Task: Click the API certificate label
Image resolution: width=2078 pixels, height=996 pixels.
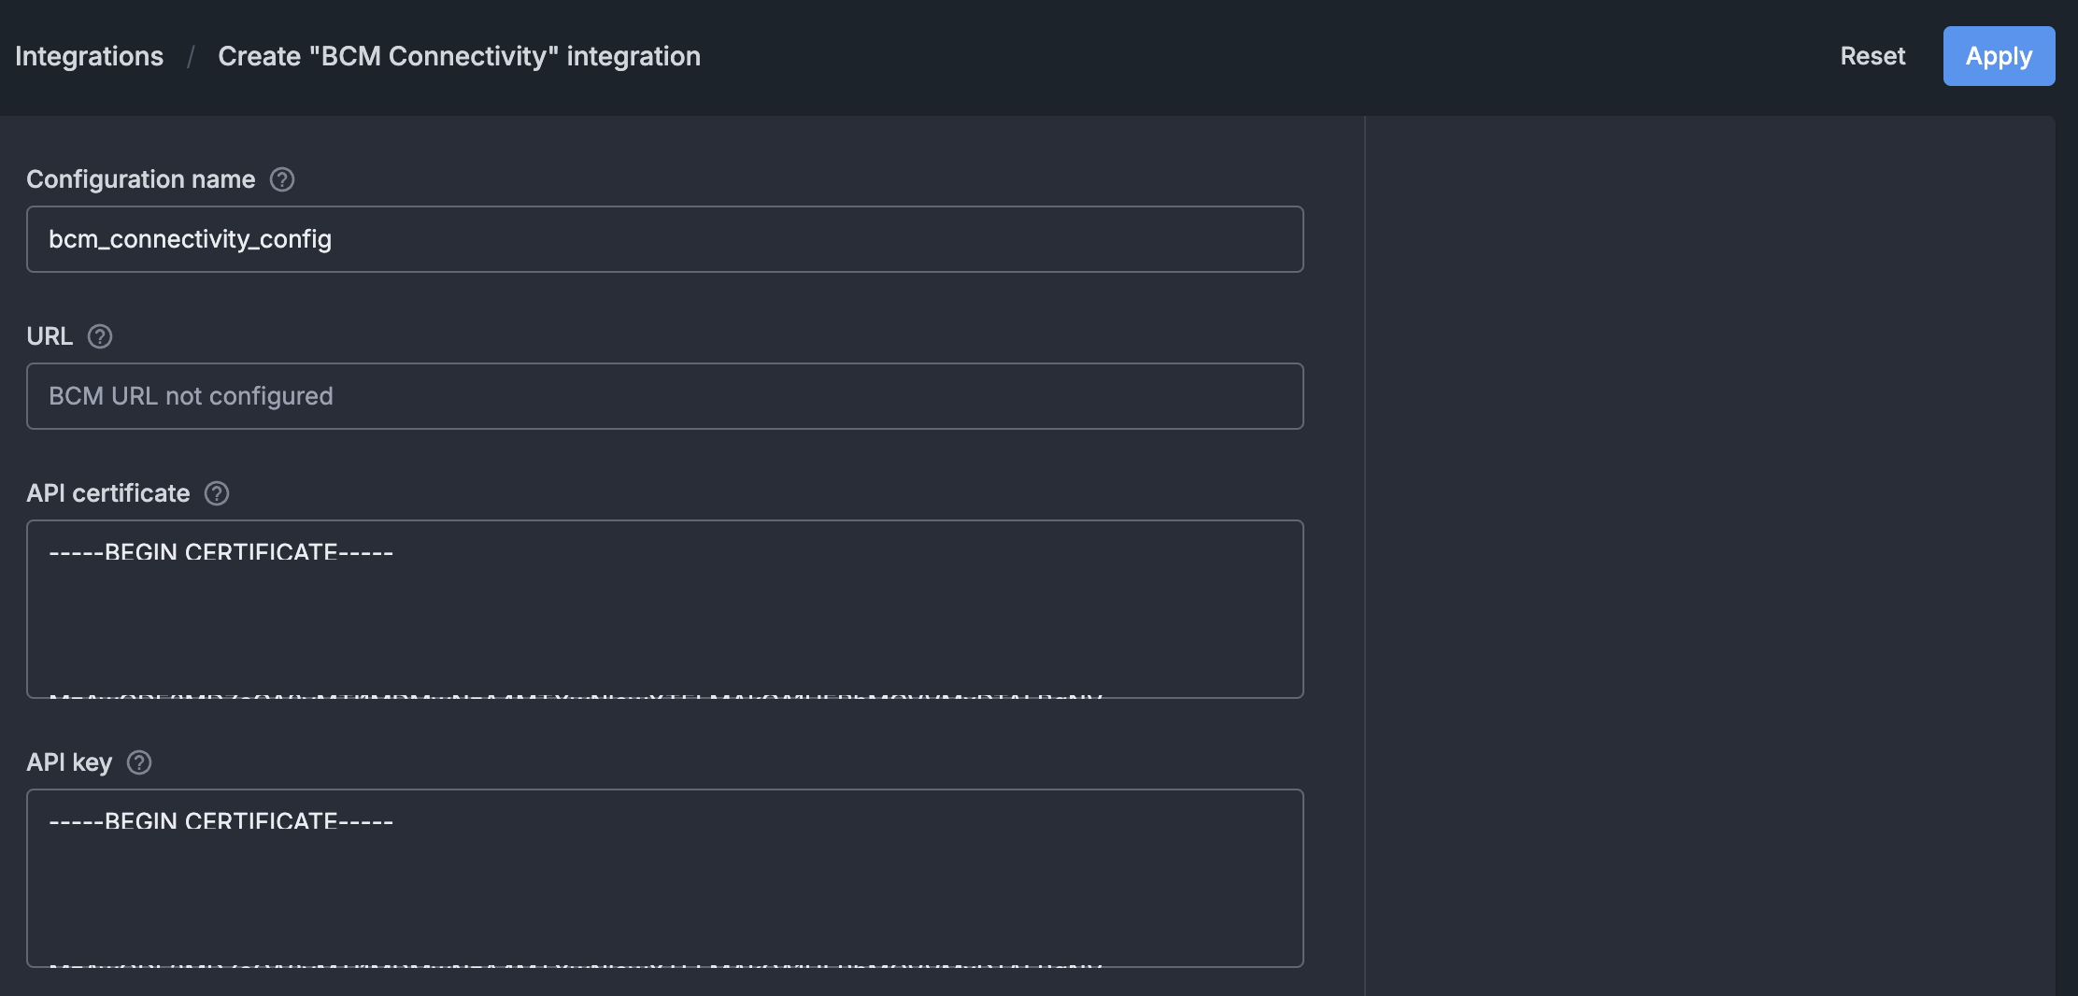Action: click(108, 493)
